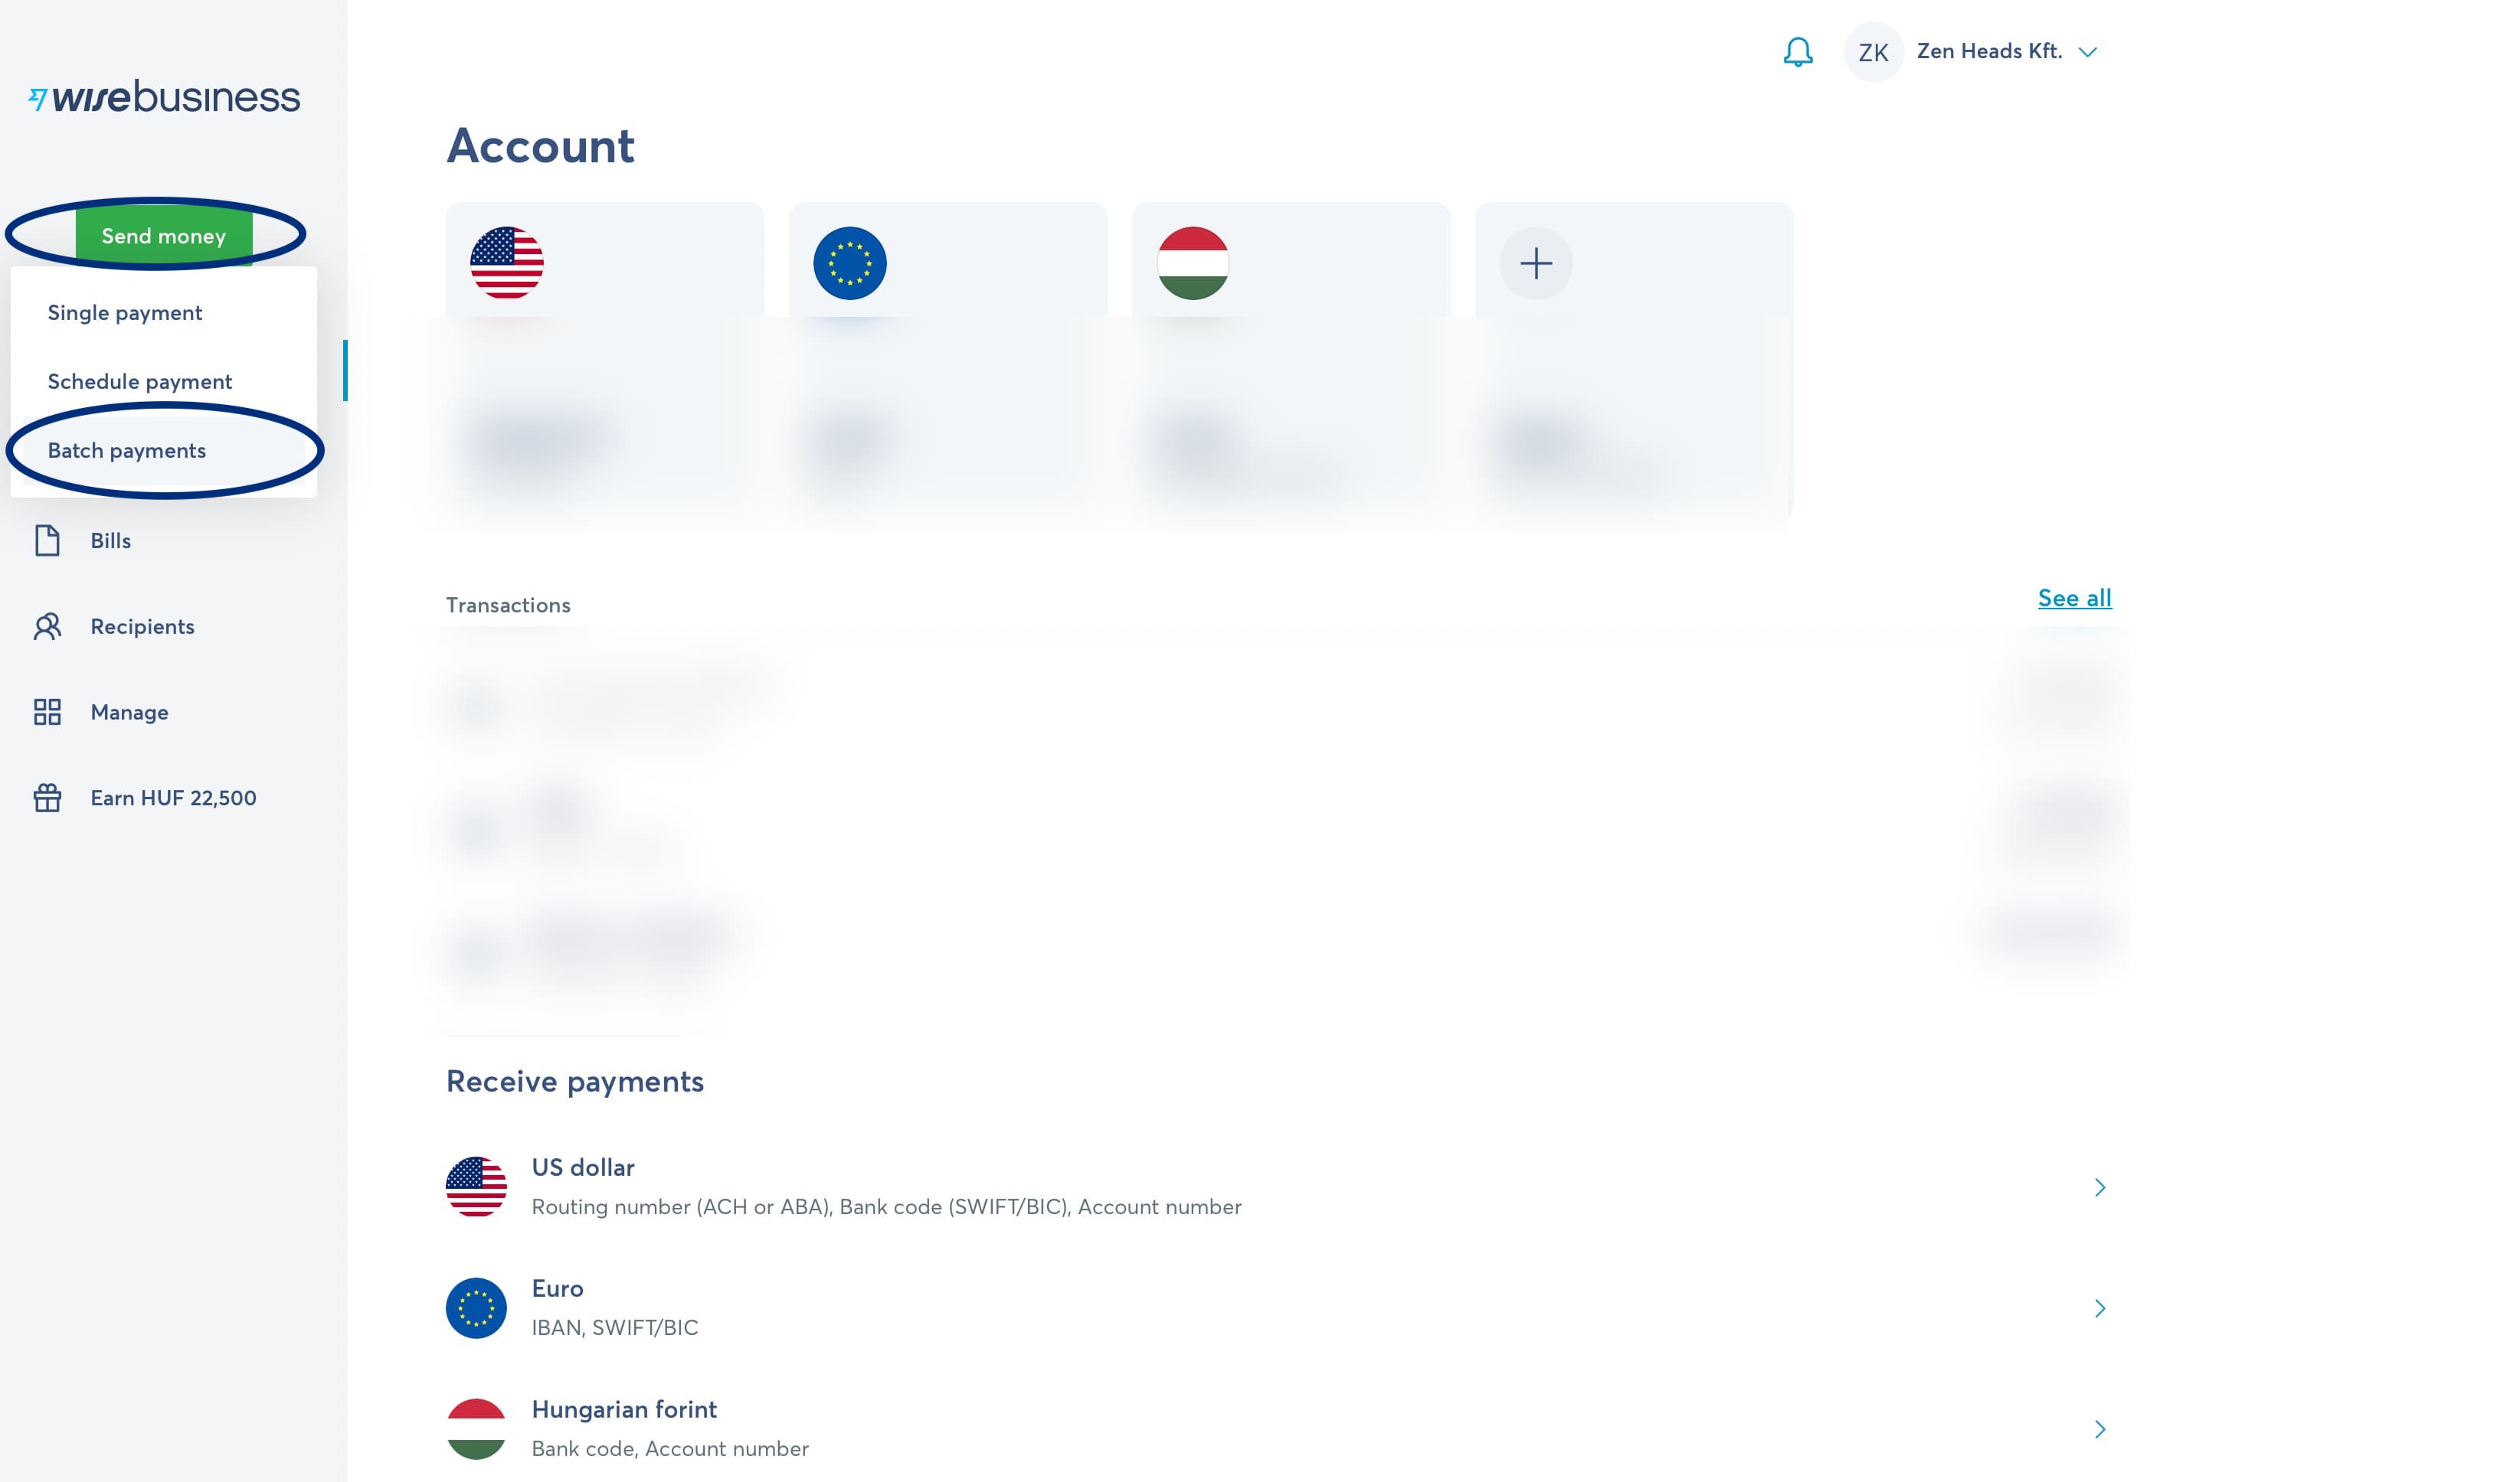Click the Wise Business logo
This screenshot has height=1482, width=2520.
tap(164, 97)
